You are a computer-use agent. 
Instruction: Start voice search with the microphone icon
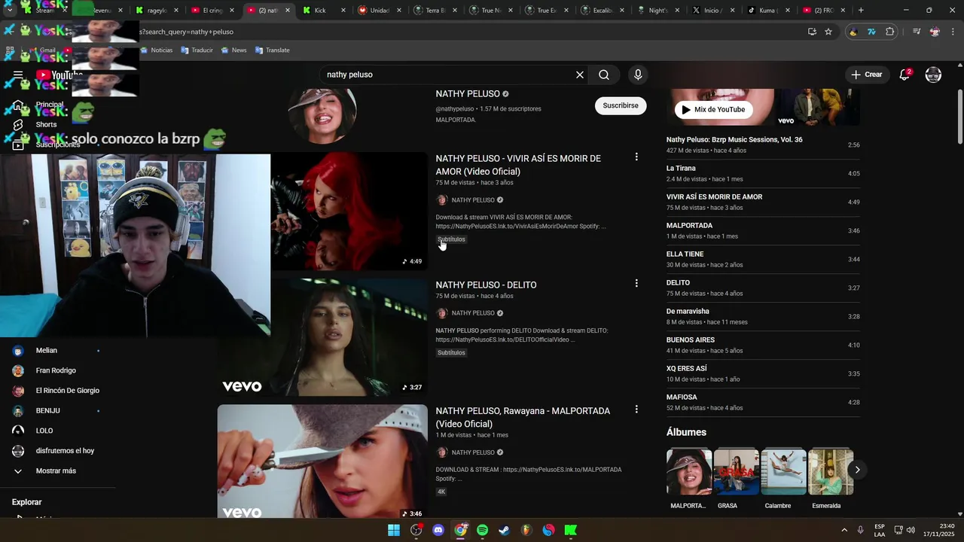click(x=638, y=75)
